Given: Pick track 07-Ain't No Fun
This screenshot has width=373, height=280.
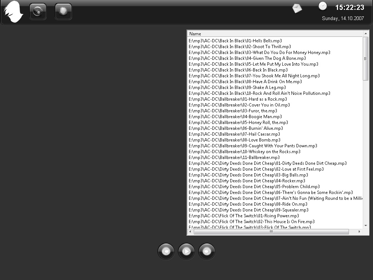Looking at the screenshot, I should click(x=275, y=198).
